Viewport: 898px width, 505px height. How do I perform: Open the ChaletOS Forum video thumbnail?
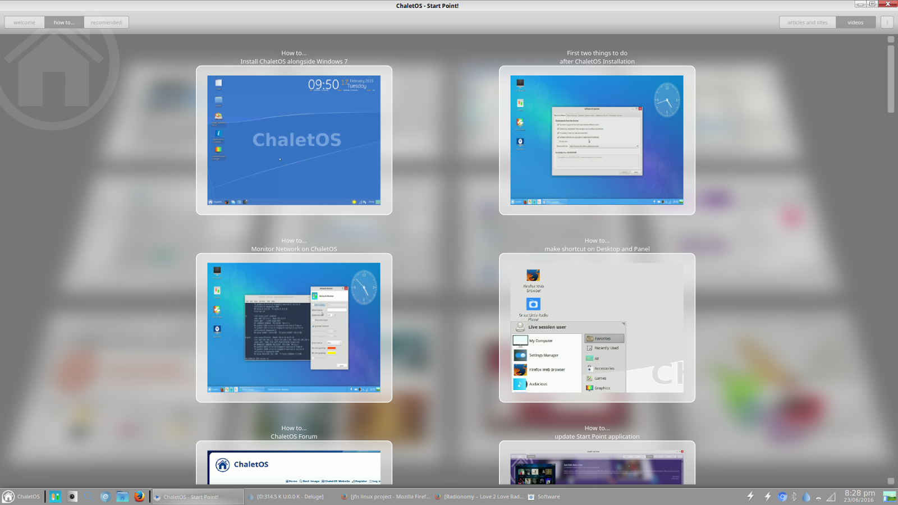tap(294, 463)
